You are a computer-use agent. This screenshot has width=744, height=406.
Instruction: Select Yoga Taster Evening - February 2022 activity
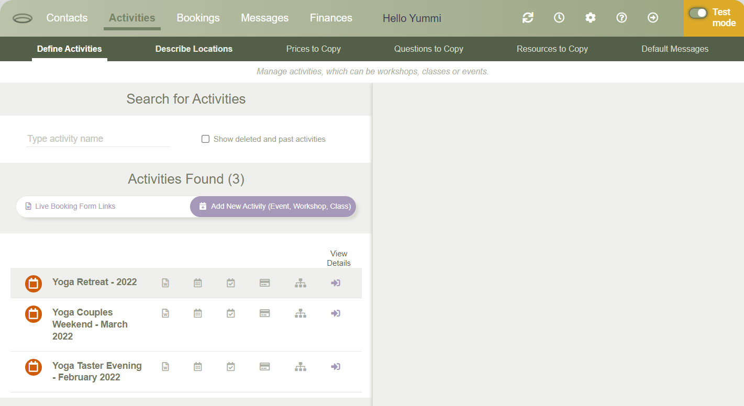[x=97, y=371]
